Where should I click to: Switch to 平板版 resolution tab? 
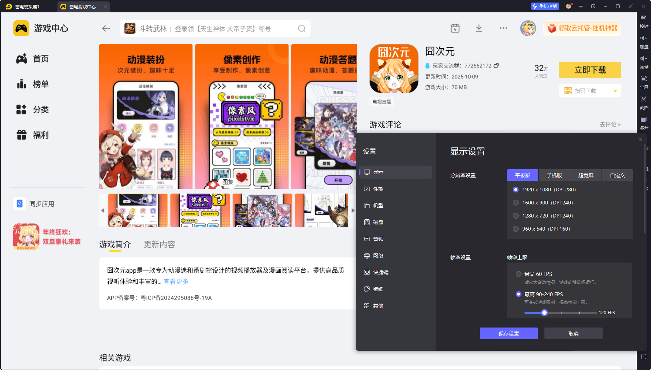click(523, 175)
